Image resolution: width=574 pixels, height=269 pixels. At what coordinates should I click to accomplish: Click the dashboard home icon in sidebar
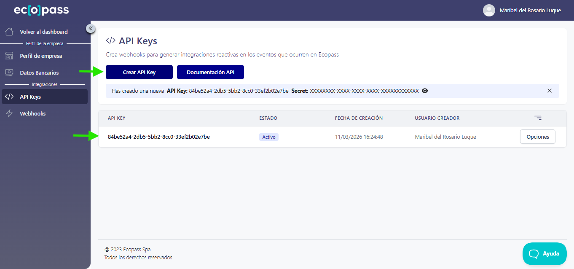pos(9,31)
